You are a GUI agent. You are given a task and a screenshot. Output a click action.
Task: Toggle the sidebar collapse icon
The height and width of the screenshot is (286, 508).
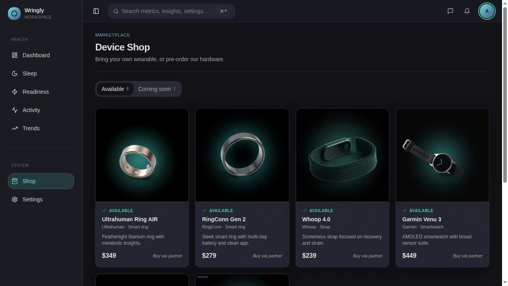coord(96,11)
